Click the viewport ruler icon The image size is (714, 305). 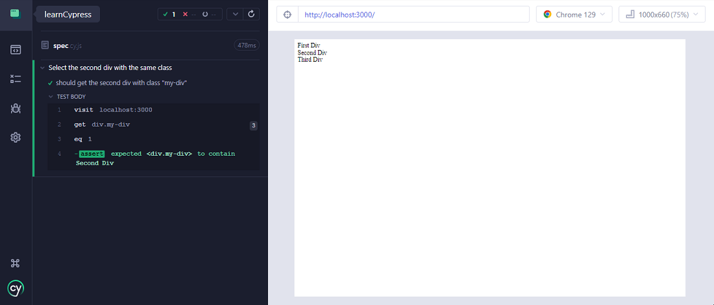(630, 14)
